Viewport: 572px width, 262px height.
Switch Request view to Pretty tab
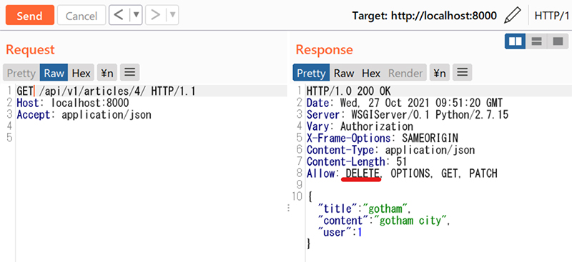[x=21, y=73]
